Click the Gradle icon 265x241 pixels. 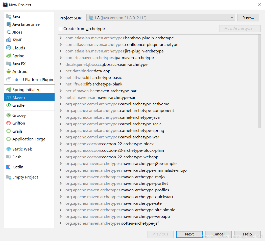tap(8, 105)
